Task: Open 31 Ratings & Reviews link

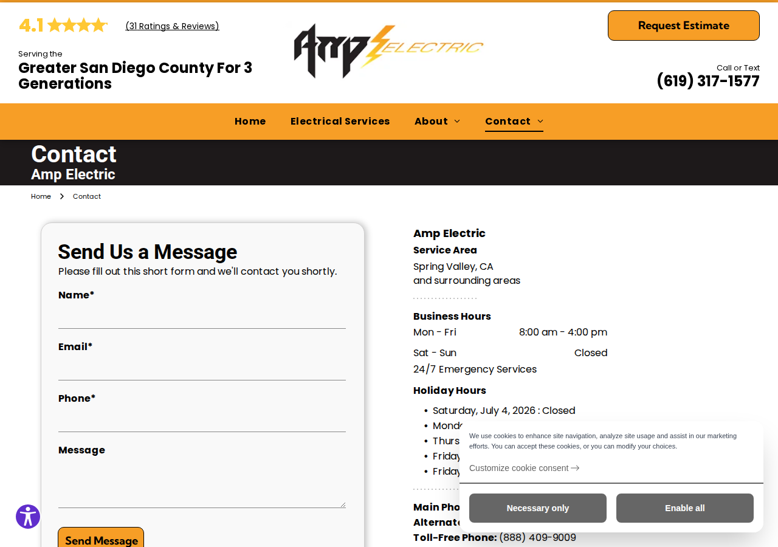Action: point(172,26)
